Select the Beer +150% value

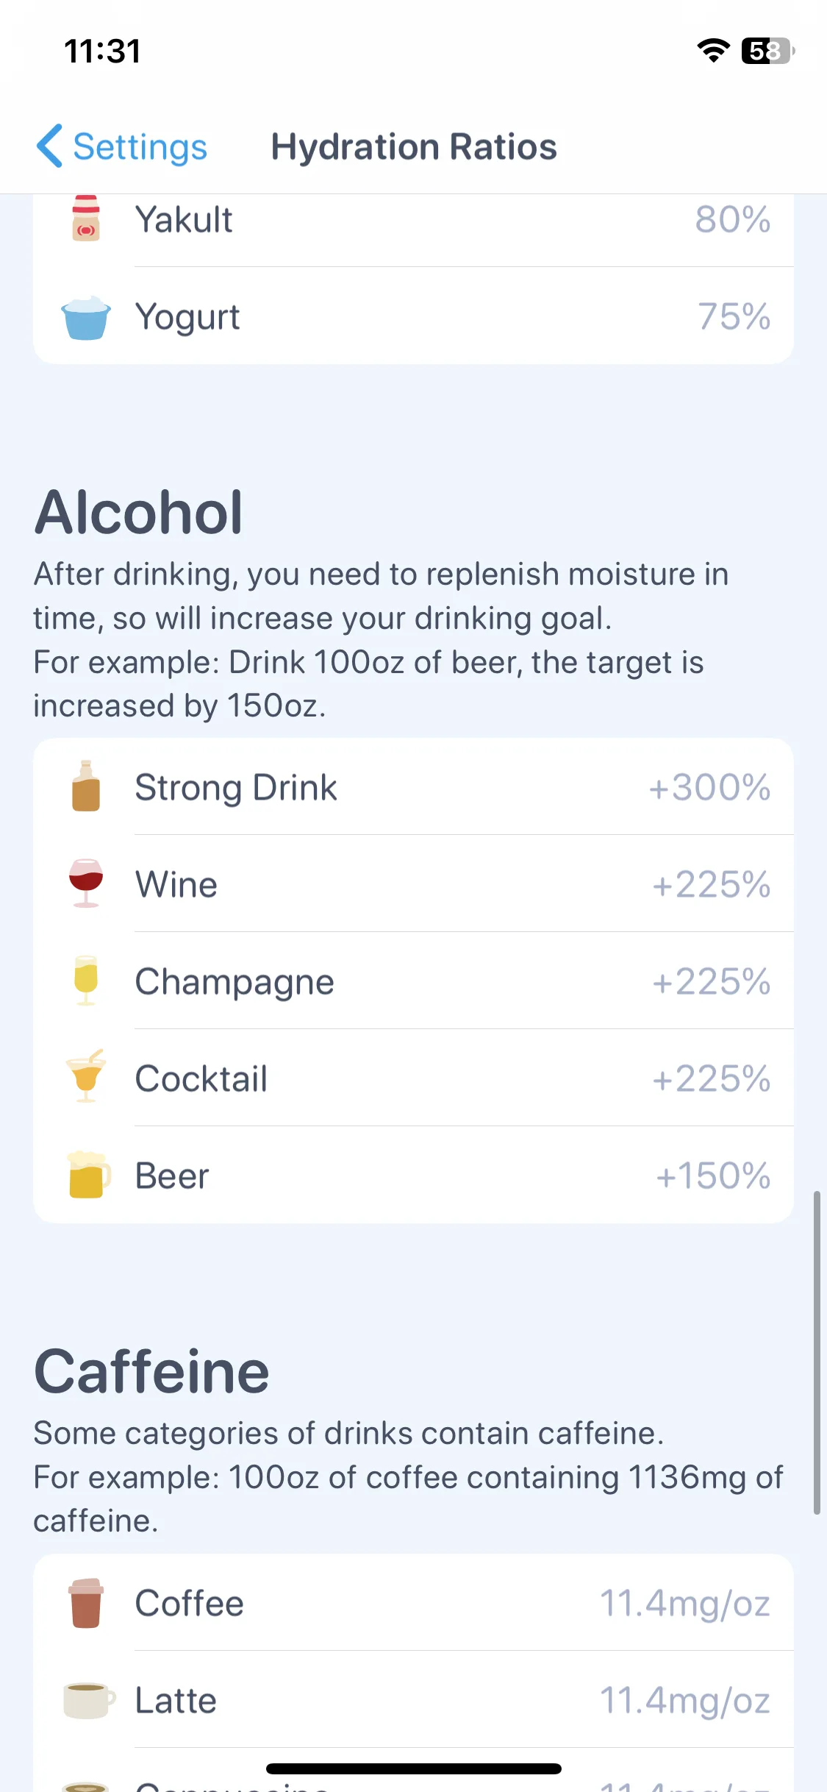click(x=713, y=1176)
